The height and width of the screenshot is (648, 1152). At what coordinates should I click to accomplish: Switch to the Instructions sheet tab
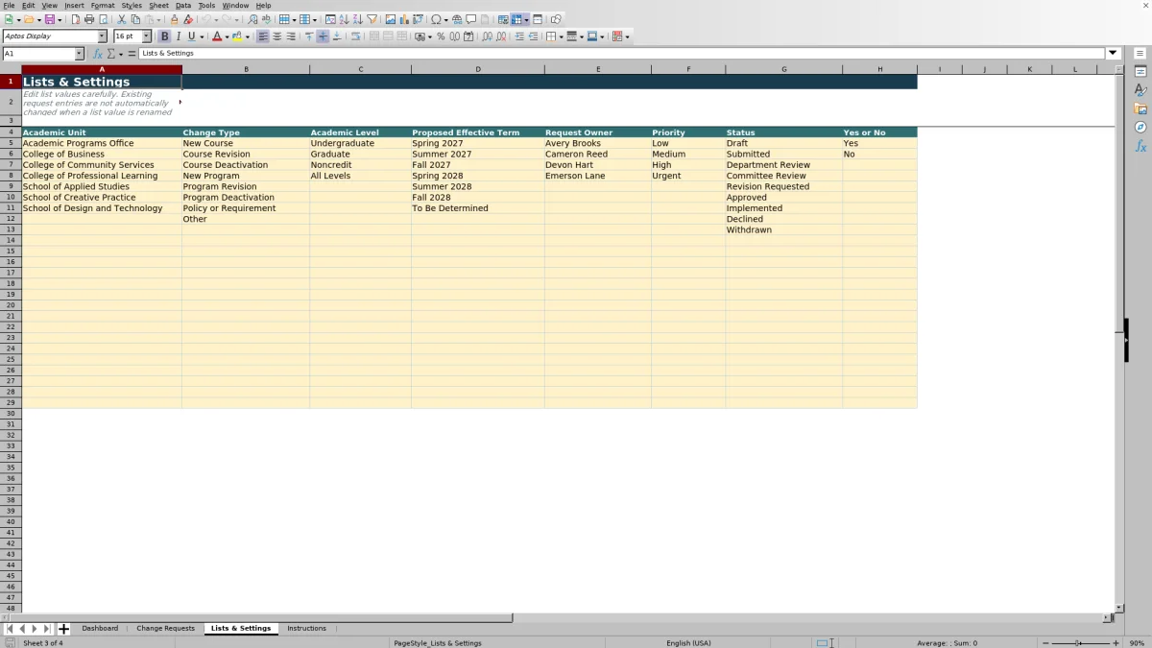(x=306, y=629)
